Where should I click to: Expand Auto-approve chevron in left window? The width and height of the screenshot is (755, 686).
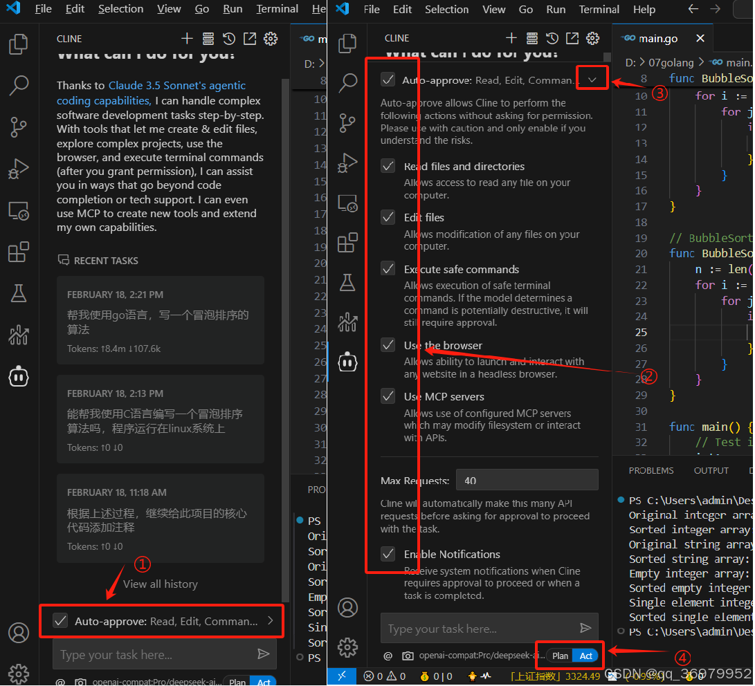[x=270, y=620]
